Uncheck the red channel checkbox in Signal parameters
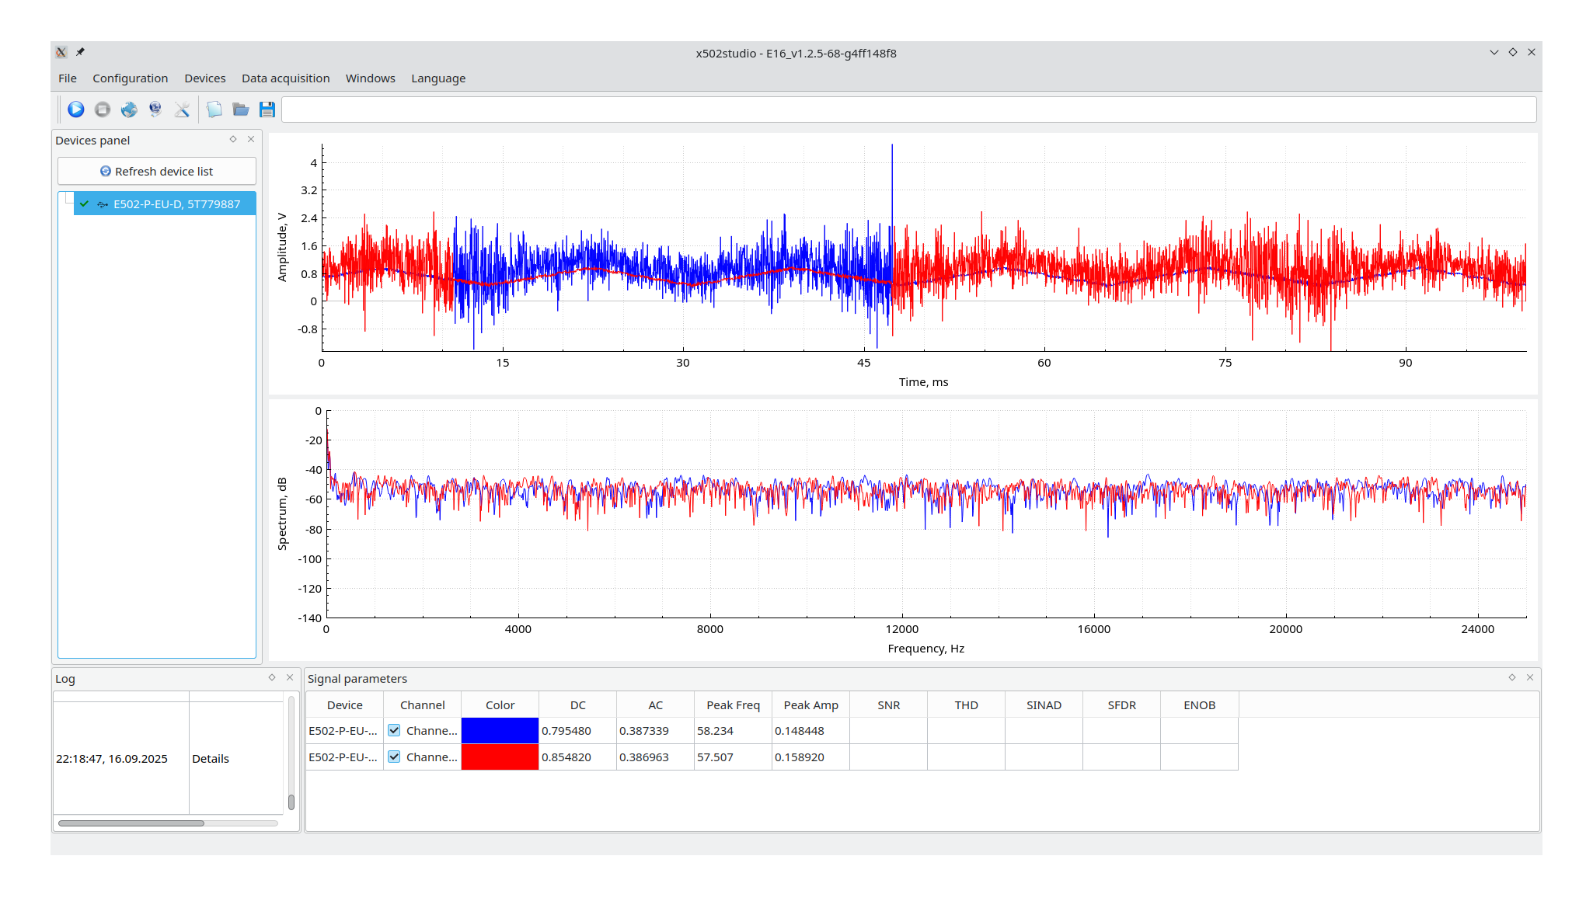Screen dimensions: 1593x915 tap(394, 757)
